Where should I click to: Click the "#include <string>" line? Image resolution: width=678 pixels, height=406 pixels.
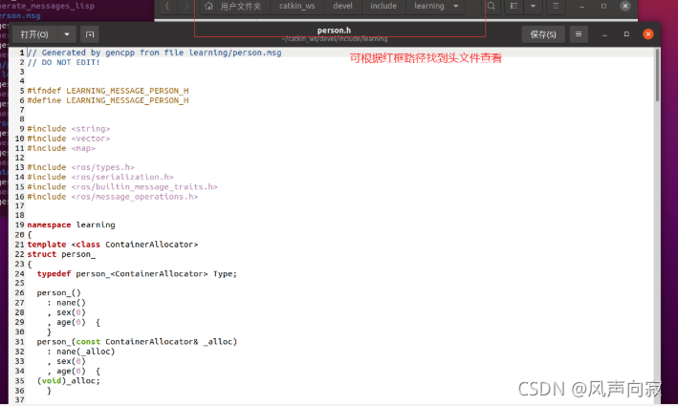point(69,129)
